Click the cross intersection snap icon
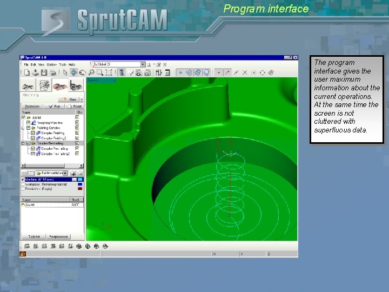 245,72
